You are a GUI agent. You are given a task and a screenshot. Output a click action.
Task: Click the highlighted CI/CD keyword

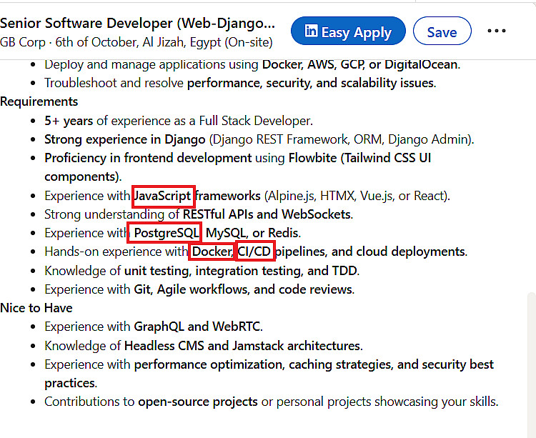(x=255, y=252)
